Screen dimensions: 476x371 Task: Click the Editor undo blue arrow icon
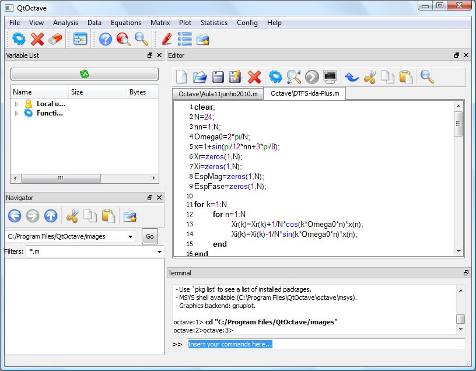(352, 77)
